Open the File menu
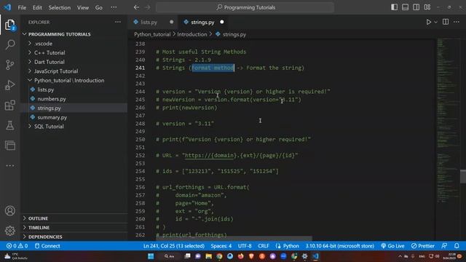This screenshot has width=466, height=262. click(x=22, y=8)
